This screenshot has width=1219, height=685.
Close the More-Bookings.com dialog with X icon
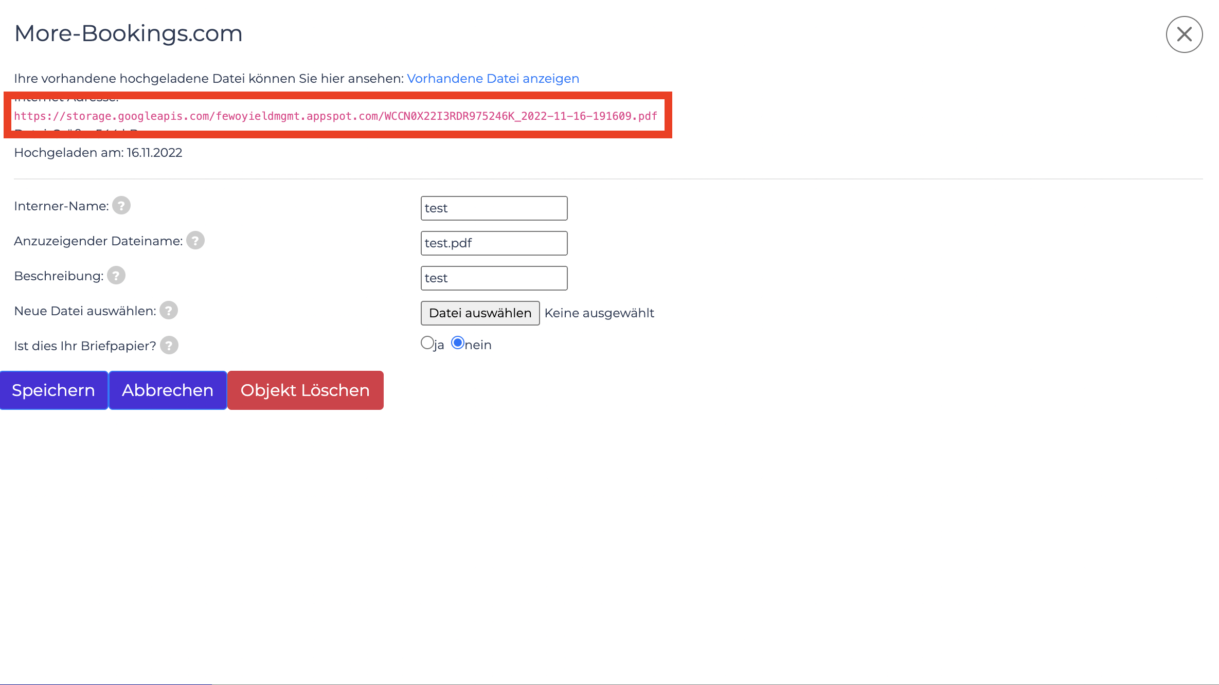[x=1184, y=34]
